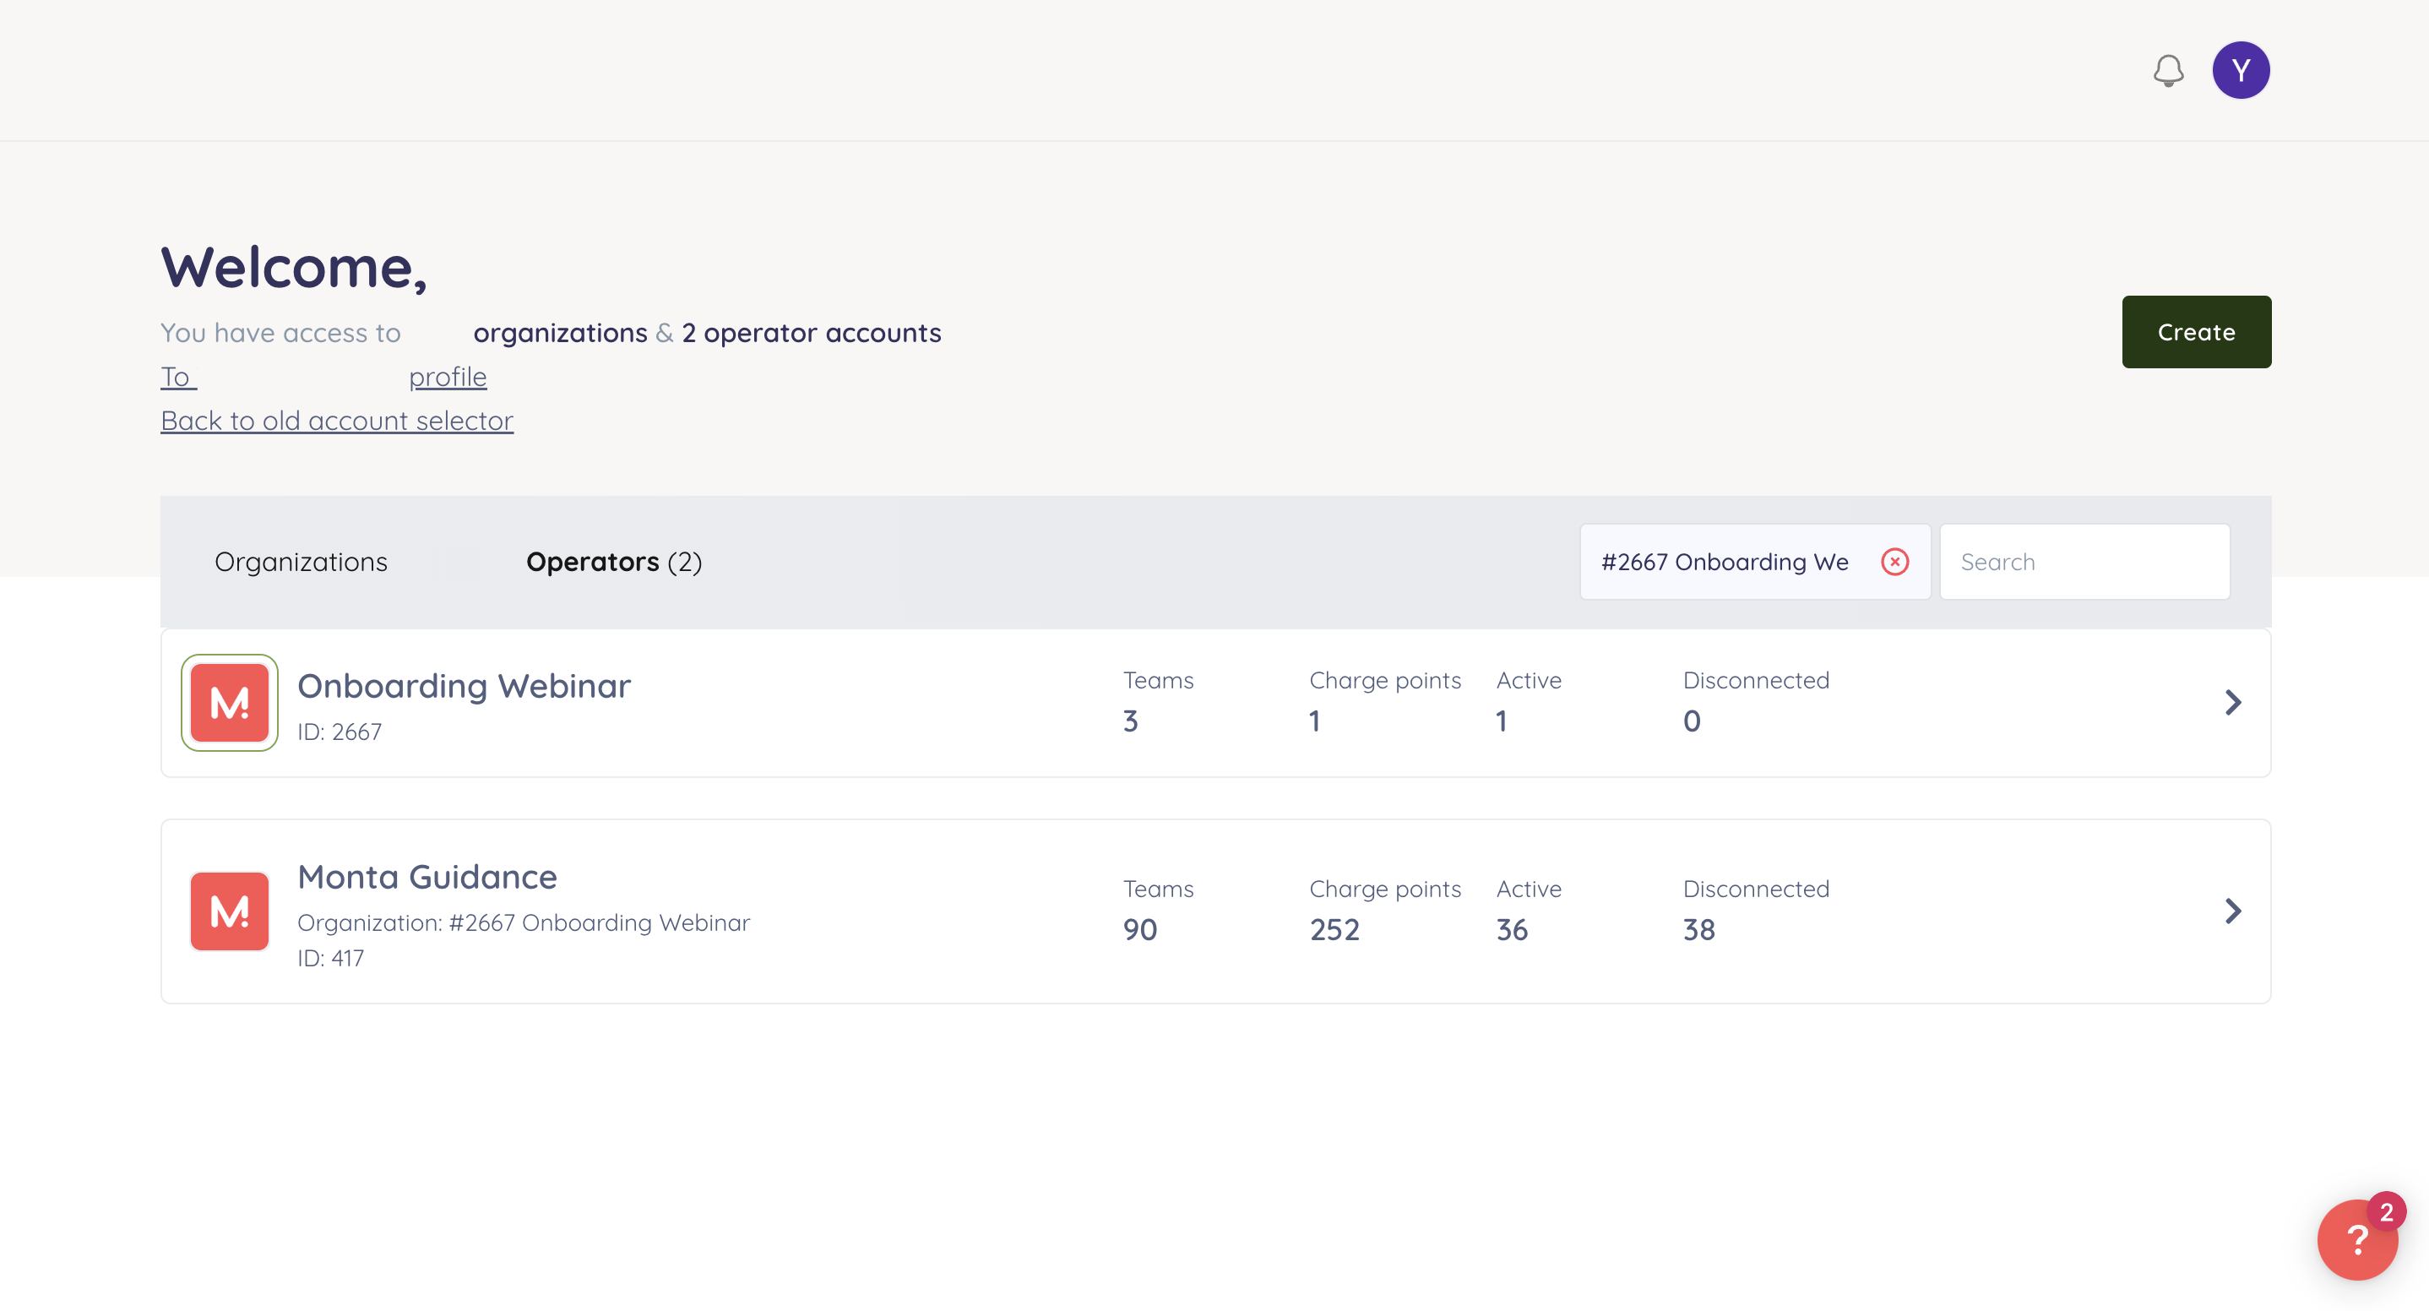
Task: Click Monta Guidance charge points 252
Action: tap(1334, 930)
